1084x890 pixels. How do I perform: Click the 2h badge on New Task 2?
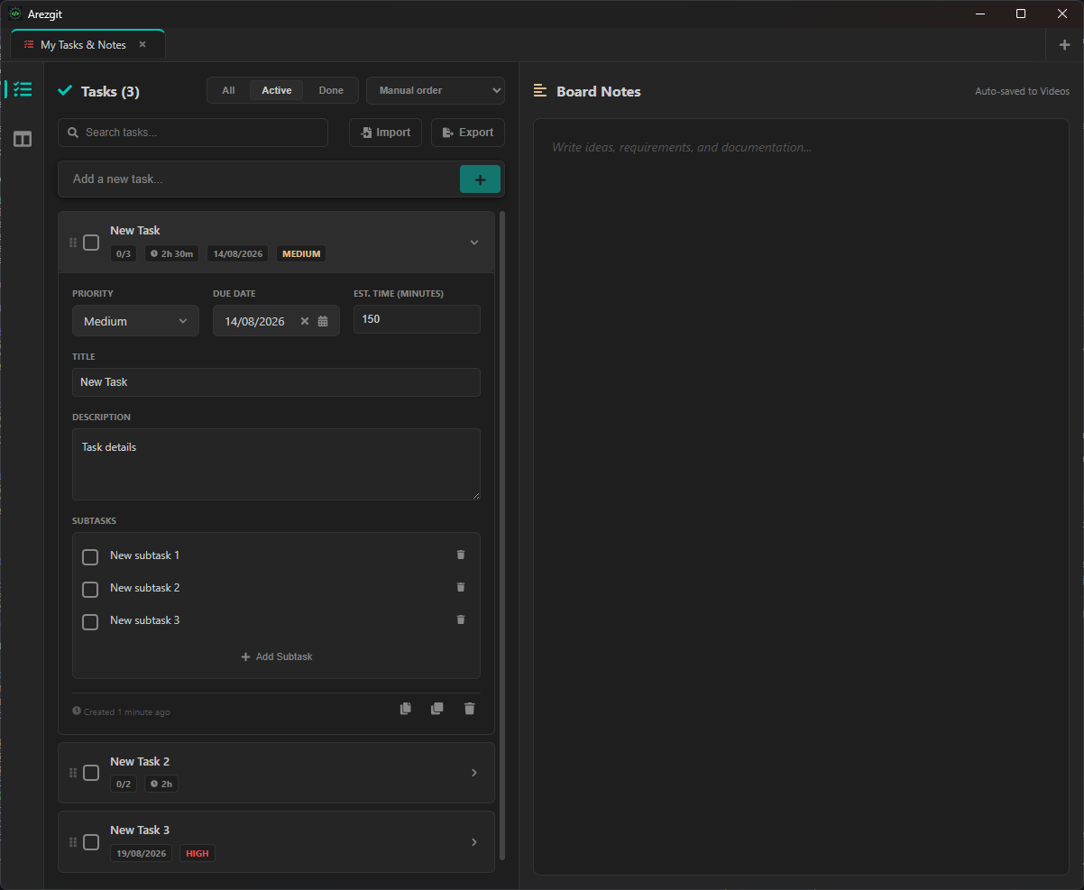pyautogui.click(x=161, y=784)
